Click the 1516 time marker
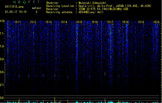 (x=95, y=22)
